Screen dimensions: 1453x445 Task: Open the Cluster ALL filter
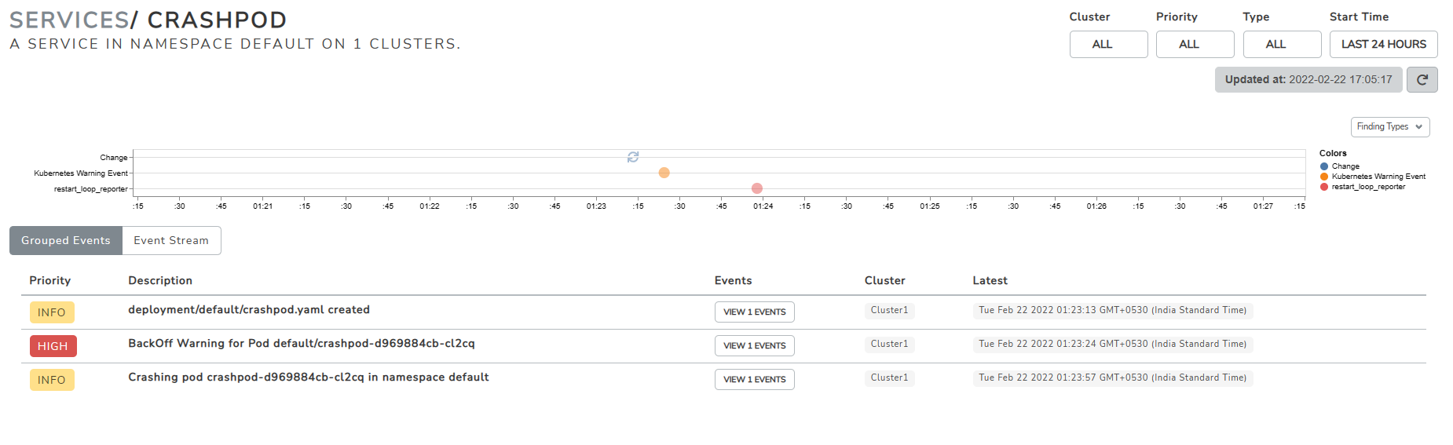point(1108,45)
